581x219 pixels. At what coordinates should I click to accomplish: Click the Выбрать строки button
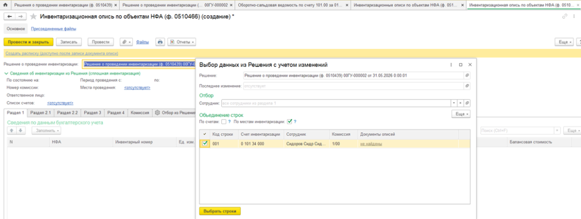pyautogui.click(x=220, y=211)
